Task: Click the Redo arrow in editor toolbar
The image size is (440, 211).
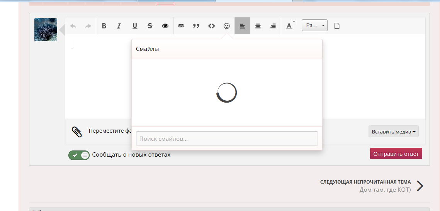Action: tap(88, 26)
